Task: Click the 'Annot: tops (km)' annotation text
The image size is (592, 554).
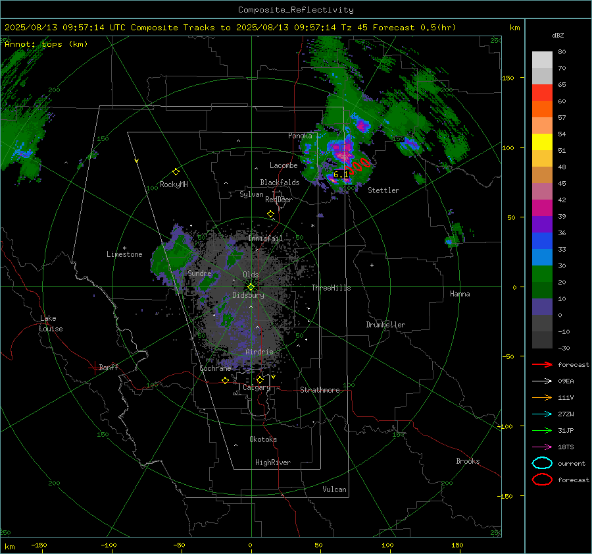Action: pos(46,44)
